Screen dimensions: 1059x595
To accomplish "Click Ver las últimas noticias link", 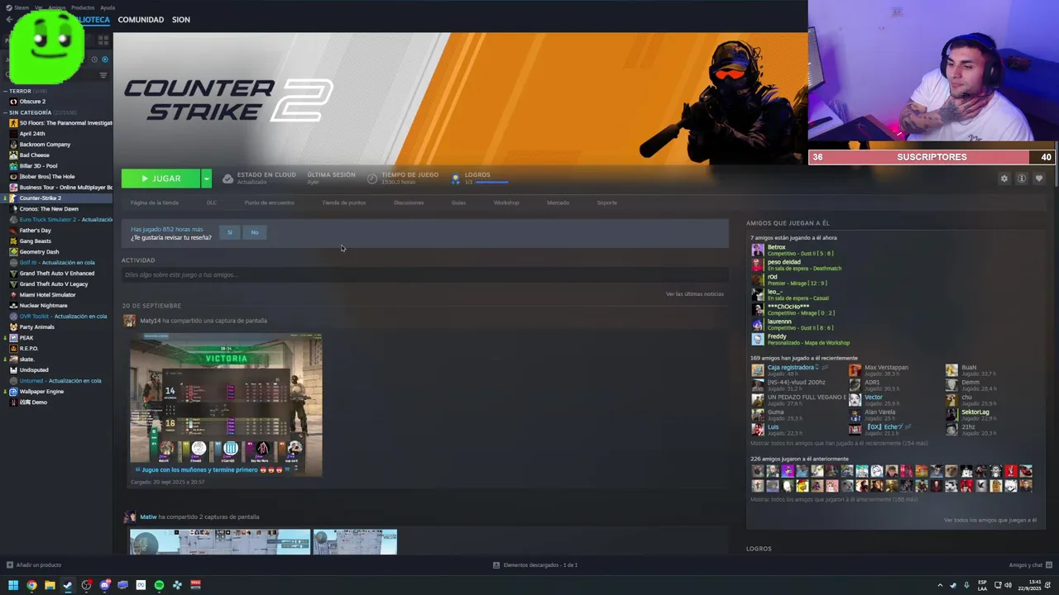I will pyautogui.click(x=694, y=294).
